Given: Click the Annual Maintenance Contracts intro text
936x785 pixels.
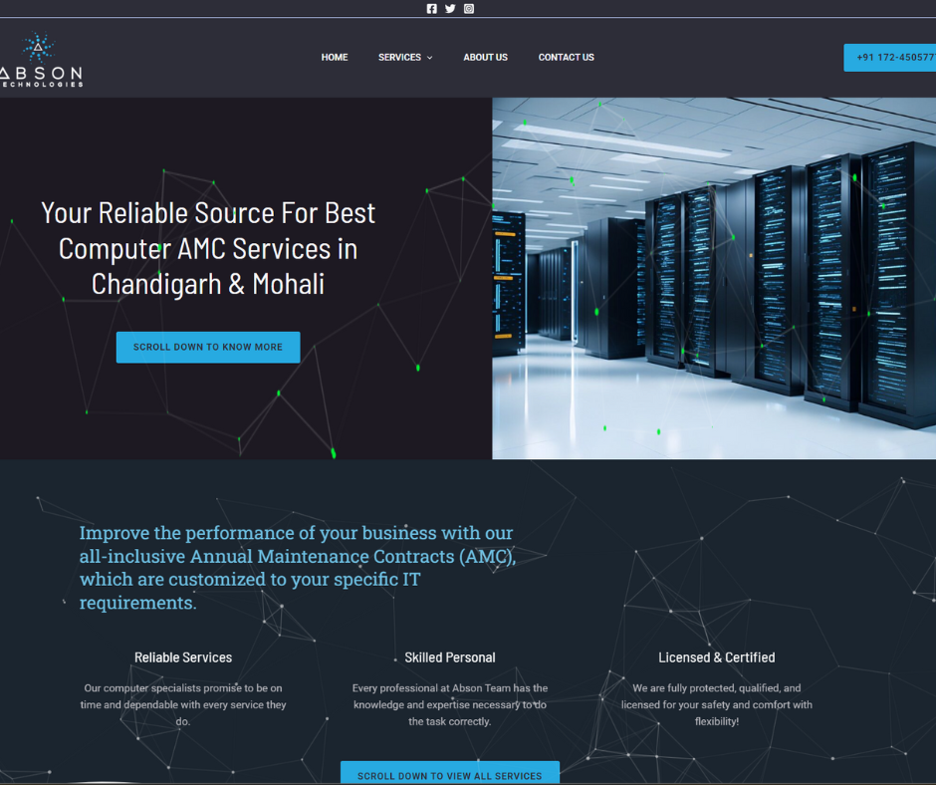Looking at the screenshot, I should click(297, 568).
